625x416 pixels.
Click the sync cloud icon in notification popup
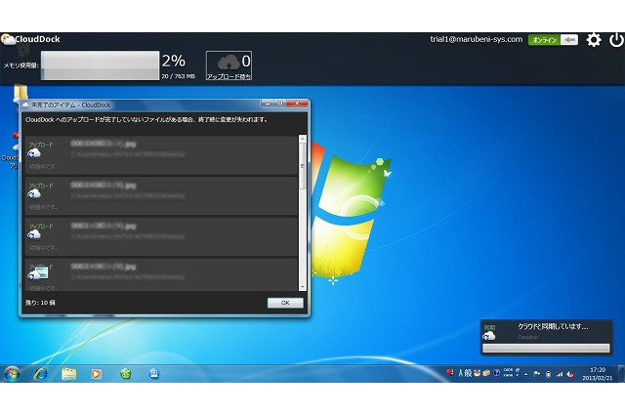[489, 336]
